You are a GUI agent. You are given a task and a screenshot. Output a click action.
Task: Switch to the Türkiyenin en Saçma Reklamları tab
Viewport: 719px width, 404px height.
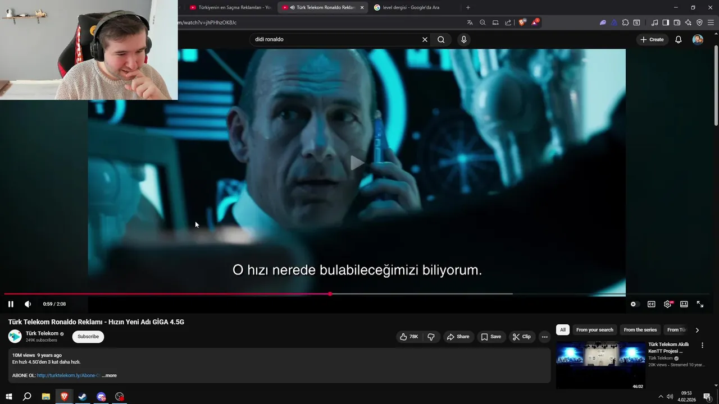[x=230, y=7]
